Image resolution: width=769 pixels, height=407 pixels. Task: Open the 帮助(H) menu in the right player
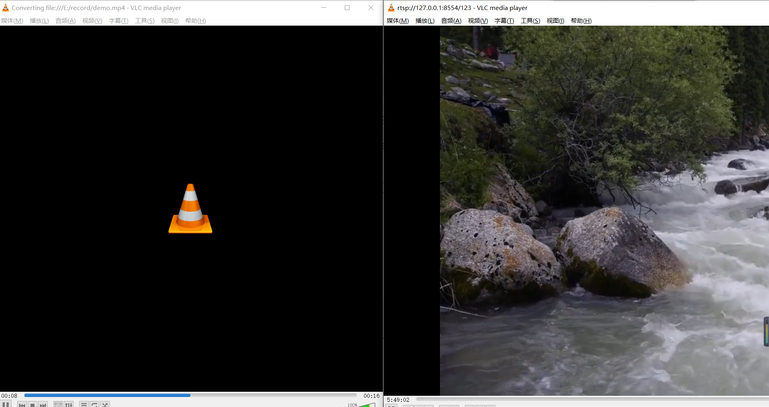click(581, 20)
